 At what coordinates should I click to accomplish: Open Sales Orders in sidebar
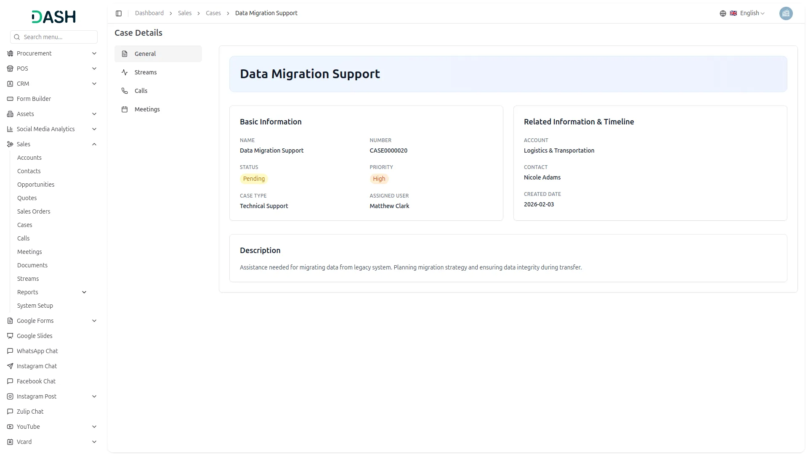coord(34,211)
